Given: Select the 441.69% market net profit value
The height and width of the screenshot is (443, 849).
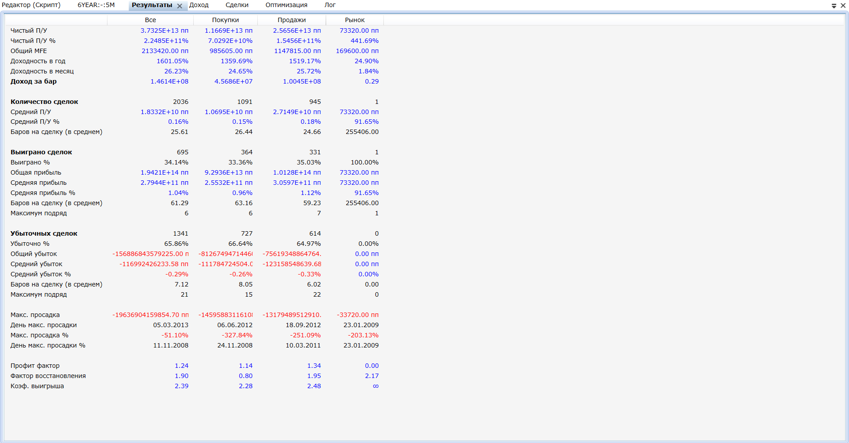Looking at the screenshot, I should (x=365, y=41).
